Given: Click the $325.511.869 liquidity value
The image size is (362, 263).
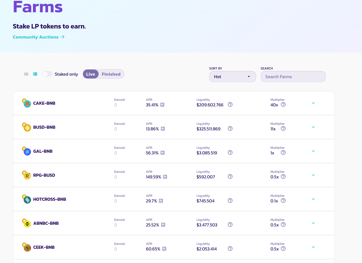Looking at the screenshot, I should 208,129.
